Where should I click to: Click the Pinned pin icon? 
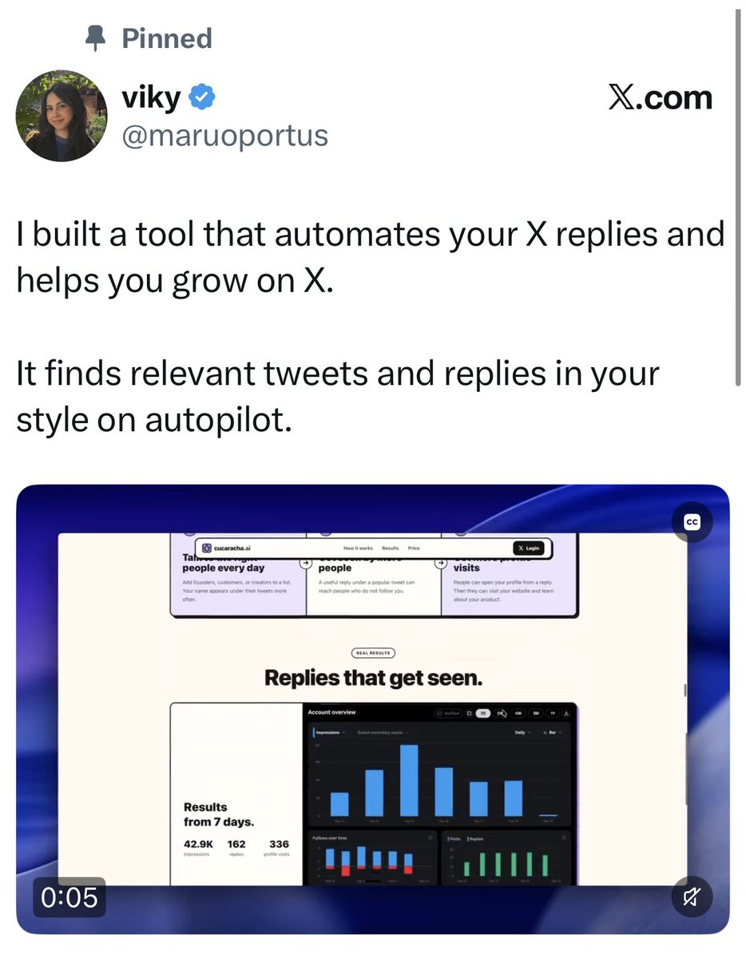tap(95, 38)
